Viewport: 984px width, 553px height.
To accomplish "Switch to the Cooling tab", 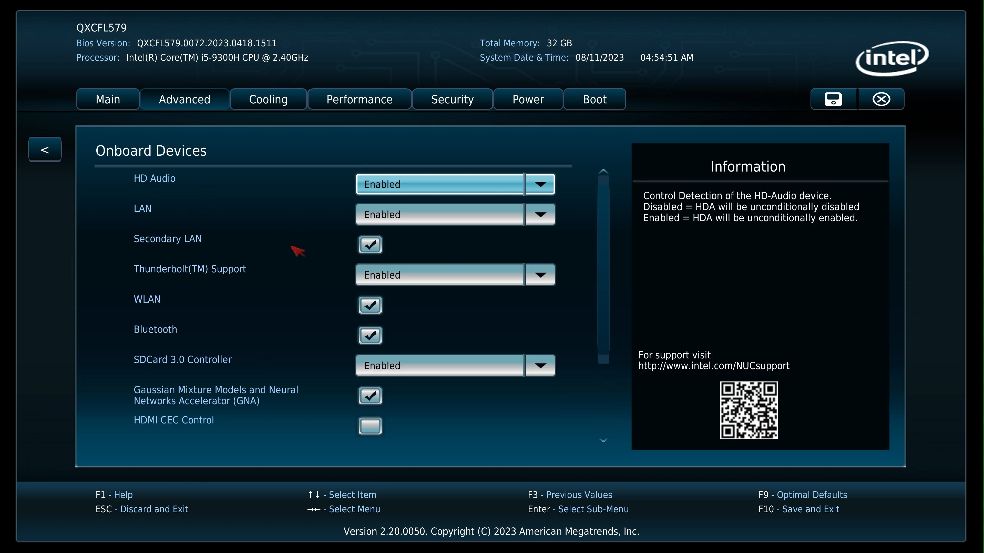I will coord(268,100).
